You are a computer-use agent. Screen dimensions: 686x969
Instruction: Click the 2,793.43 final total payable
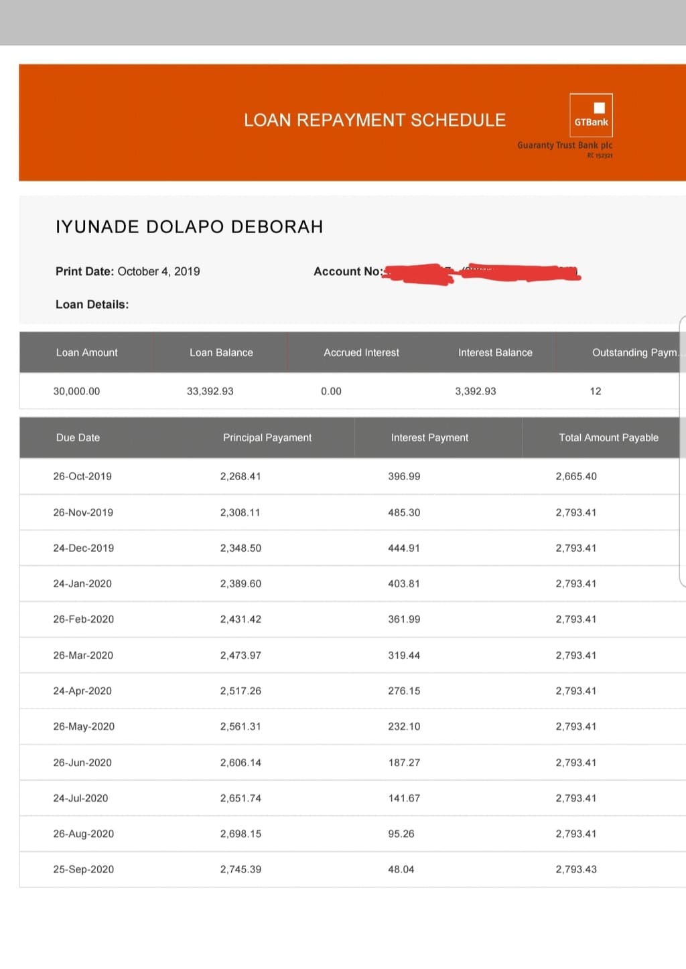click(575, 869)
